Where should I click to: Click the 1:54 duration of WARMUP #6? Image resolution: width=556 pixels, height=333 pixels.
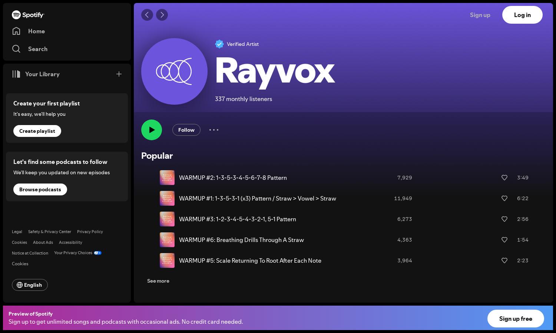pos(523,240)
